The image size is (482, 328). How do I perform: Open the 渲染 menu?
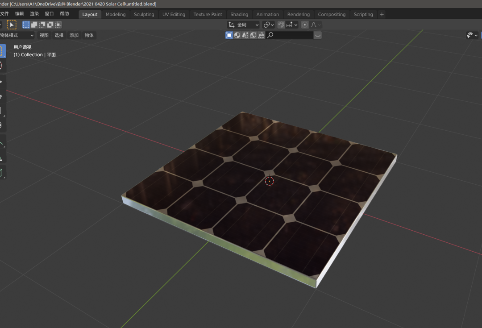point(34,13)
